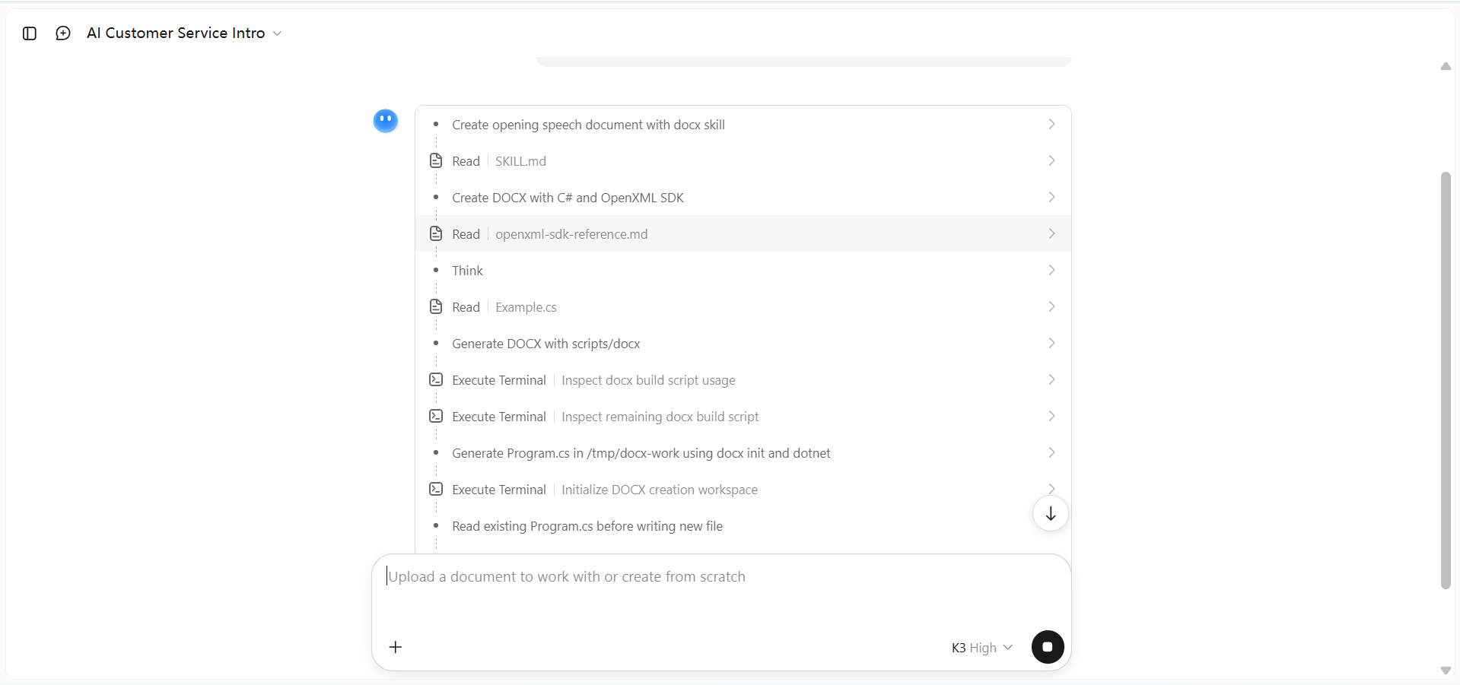Expand the Read SKILL.md row chevron
This screenshot has height=685, width=1460.
pos(1051,161)
